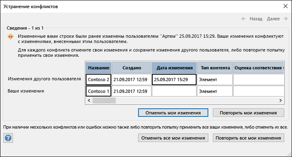This screenshot has width=292, height=157.
Task: Click the empty modified-date cell in Contoso 1 row
Action: pyautogui.click(x=174, y=91)
